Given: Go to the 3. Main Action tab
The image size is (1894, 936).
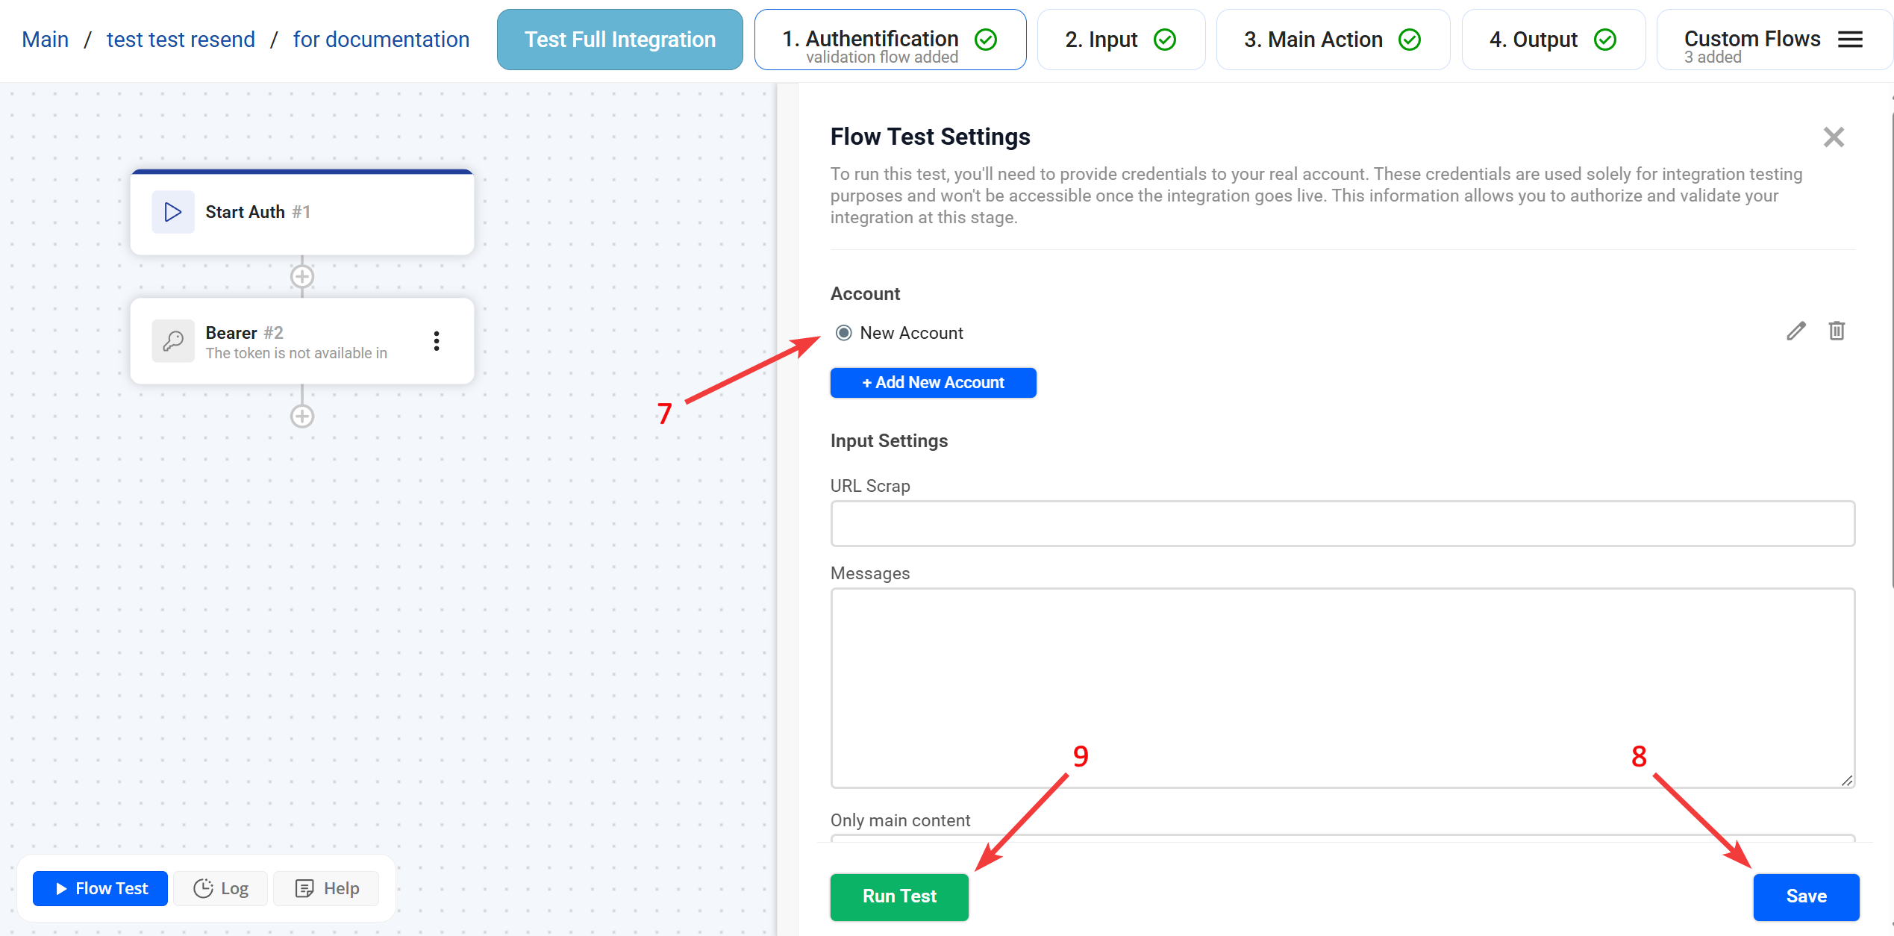Looking at the screenshot, I should pyautogui.click(x=1332, y=40).
